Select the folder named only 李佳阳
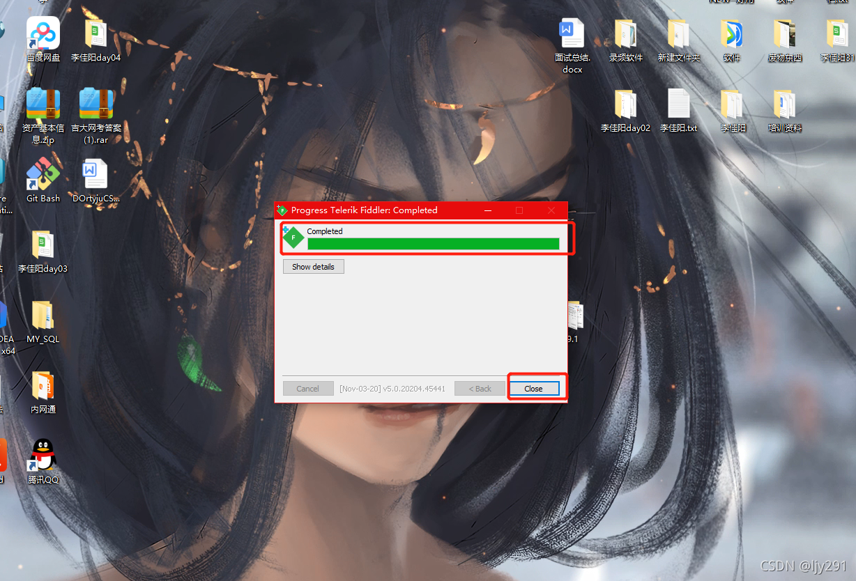Image resolution: width=856 pixels, height=581 pixels. point(732,110)
